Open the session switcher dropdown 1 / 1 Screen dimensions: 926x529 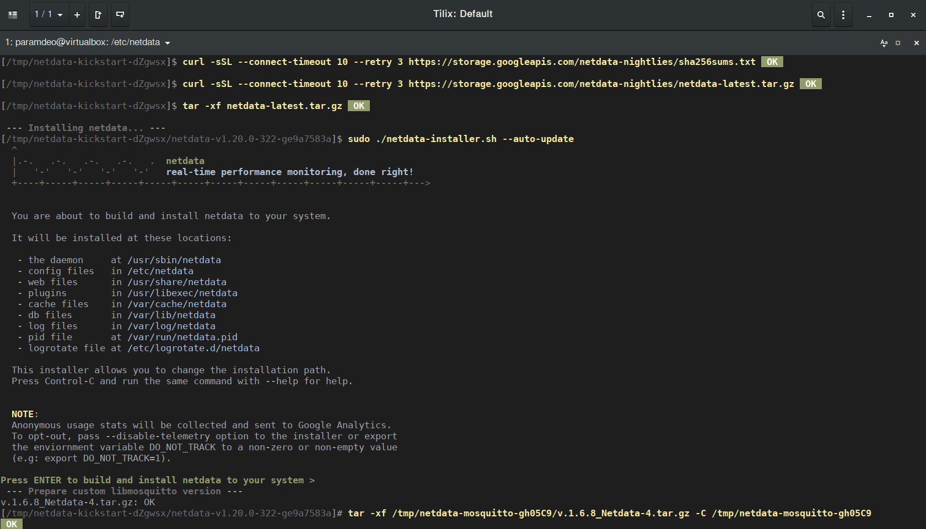pyautogui.click(x=49, y=15)
